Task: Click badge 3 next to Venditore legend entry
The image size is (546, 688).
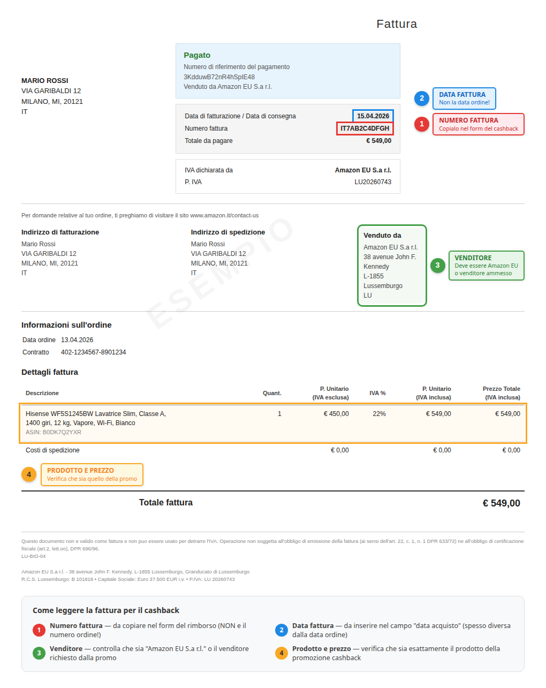Action: 39,653
